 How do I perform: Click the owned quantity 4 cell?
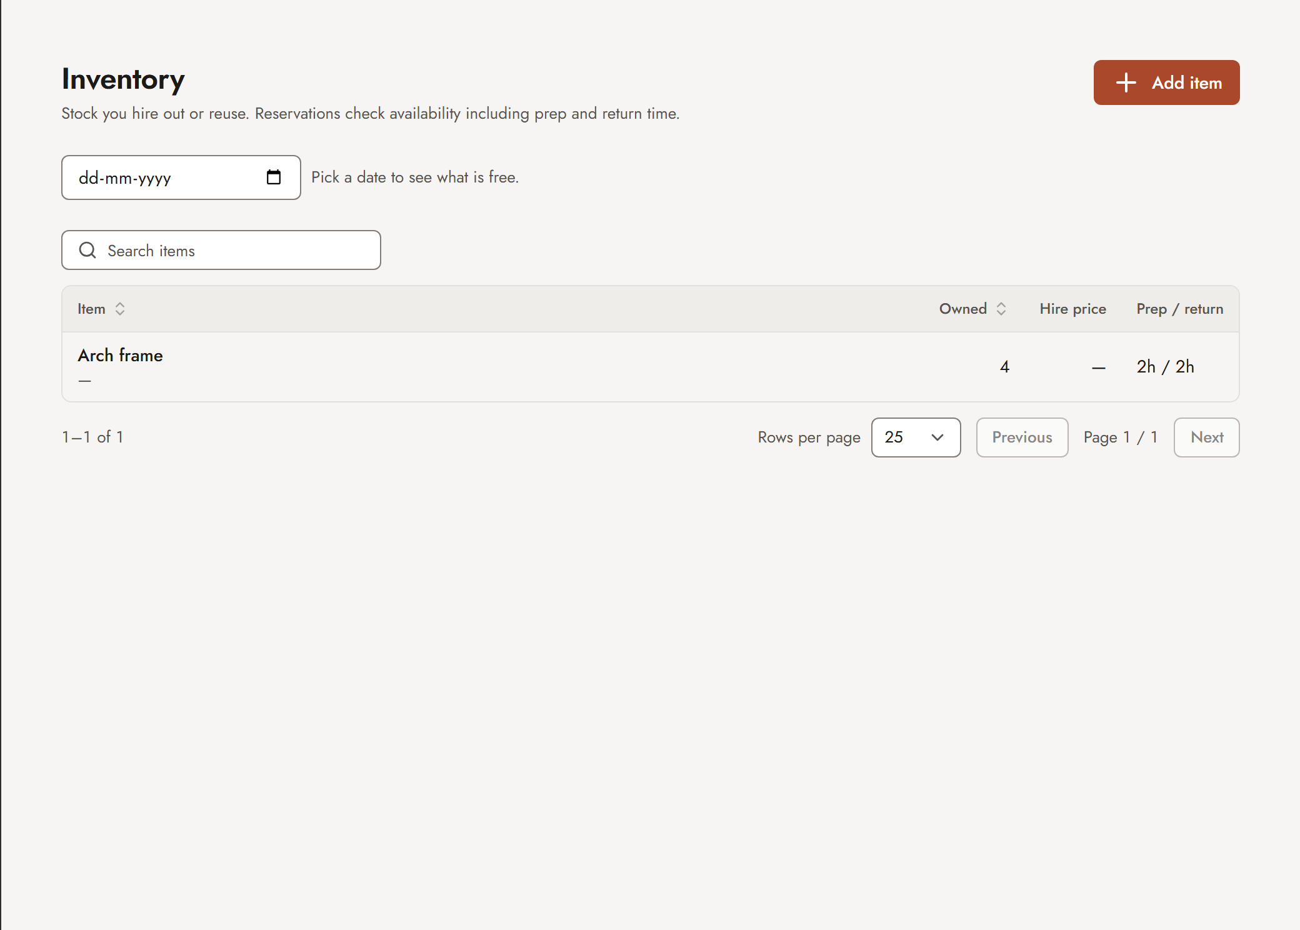[x=1004, y=367]
